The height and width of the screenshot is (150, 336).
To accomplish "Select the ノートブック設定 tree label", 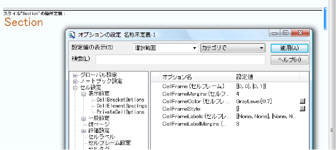I will (x=101, y=81).
